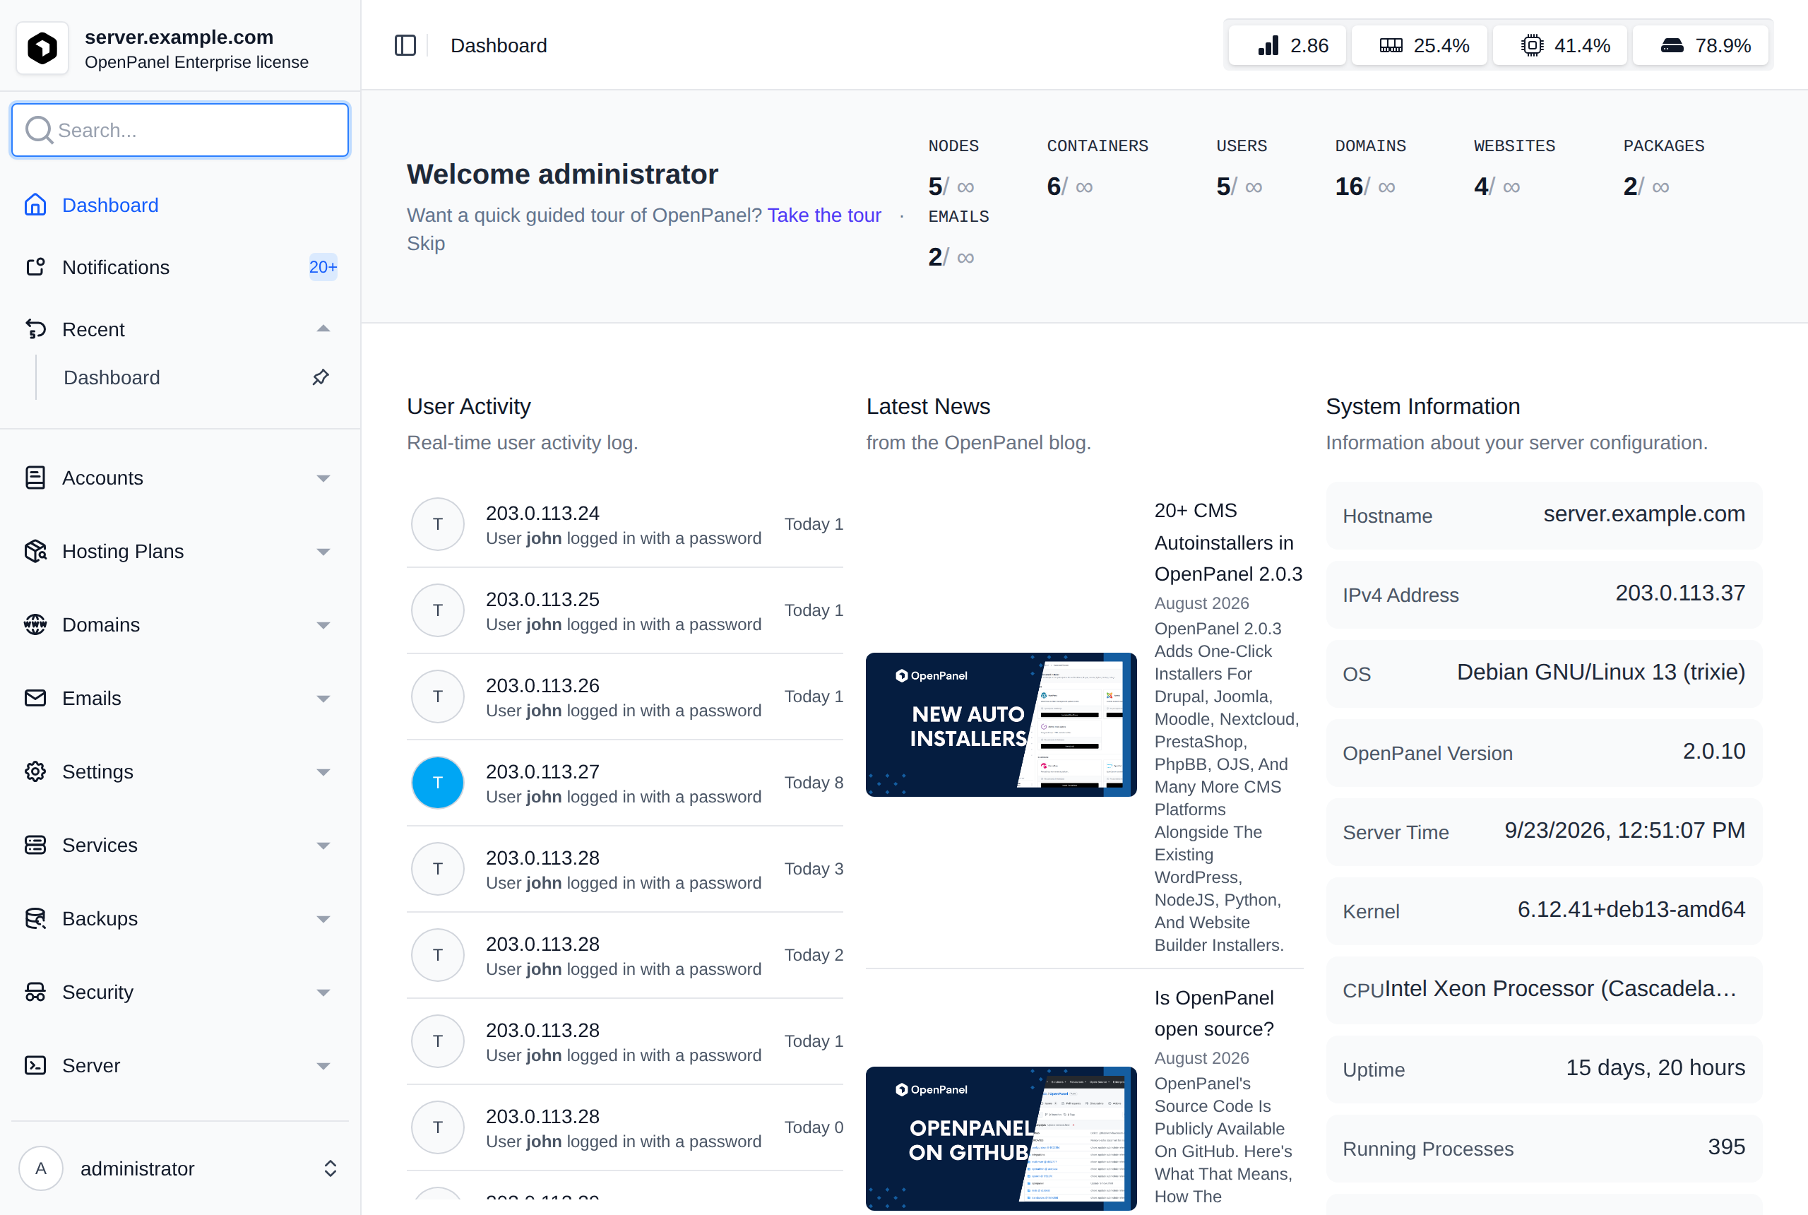1808x1215 pixels.
Task: Open the Notifications menu item
Action: [x=179, y=266]
